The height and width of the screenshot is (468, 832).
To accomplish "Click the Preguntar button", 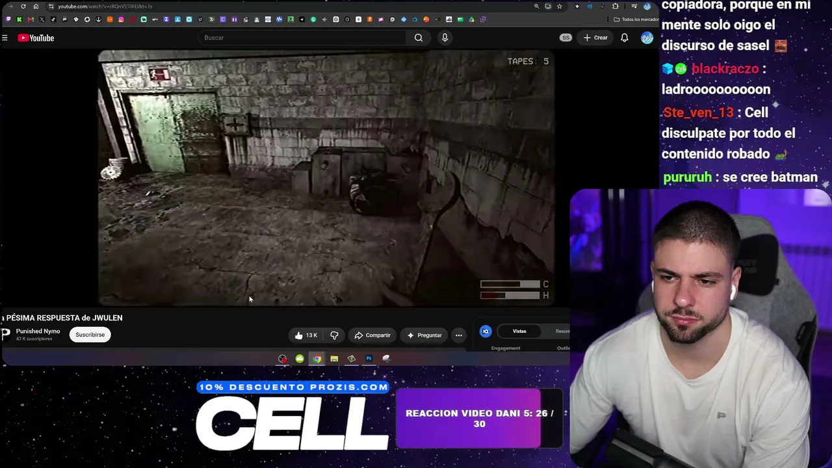I will click(x=424, y=335).
